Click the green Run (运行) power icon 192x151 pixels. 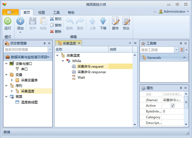pyautogui.click(x=8, y=21)
